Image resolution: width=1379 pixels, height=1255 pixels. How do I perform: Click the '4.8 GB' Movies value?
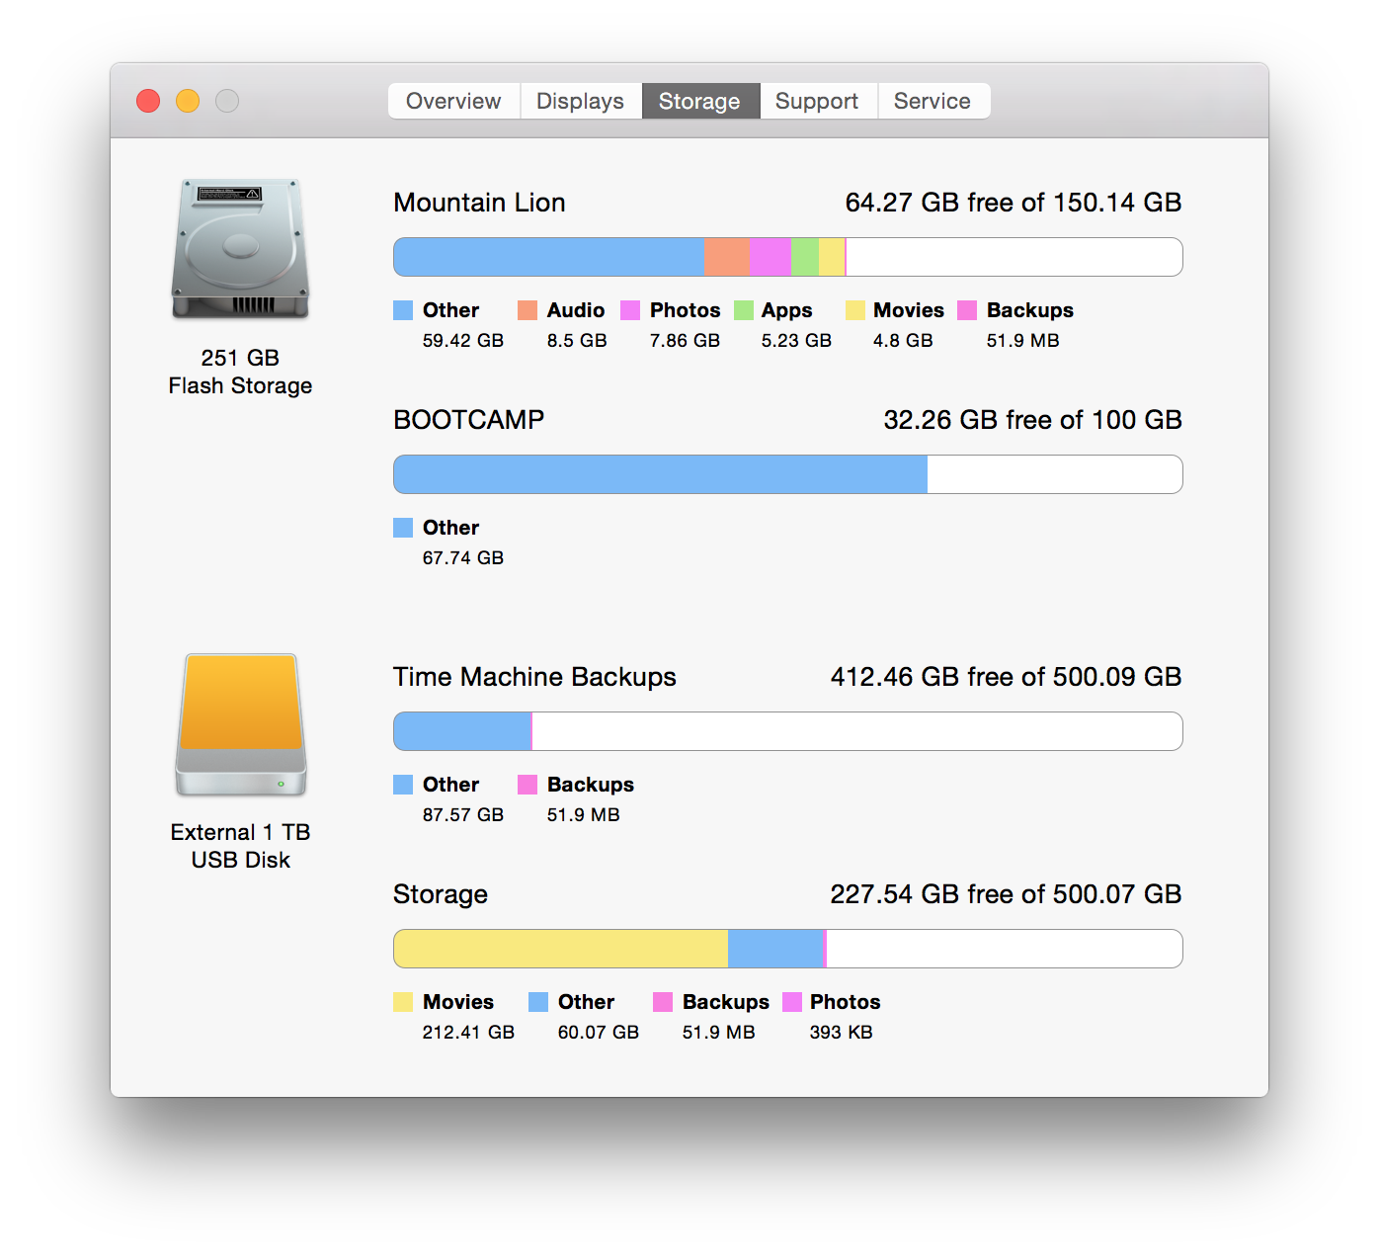pyautogui.click(x=903, y=341)
